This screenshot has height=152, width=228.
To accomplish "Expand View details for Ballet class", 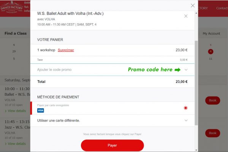I will pos(16,111).
